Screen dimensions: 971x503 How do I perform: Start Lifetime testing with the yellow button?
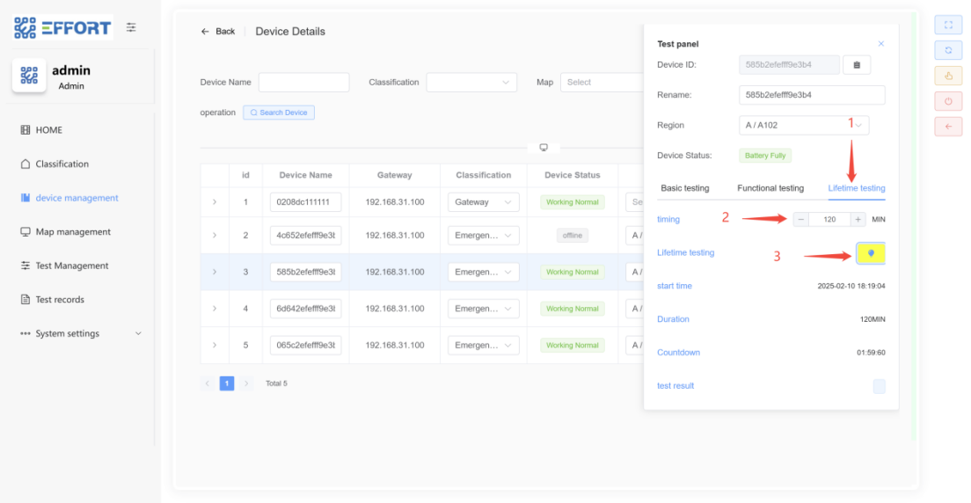871,253
